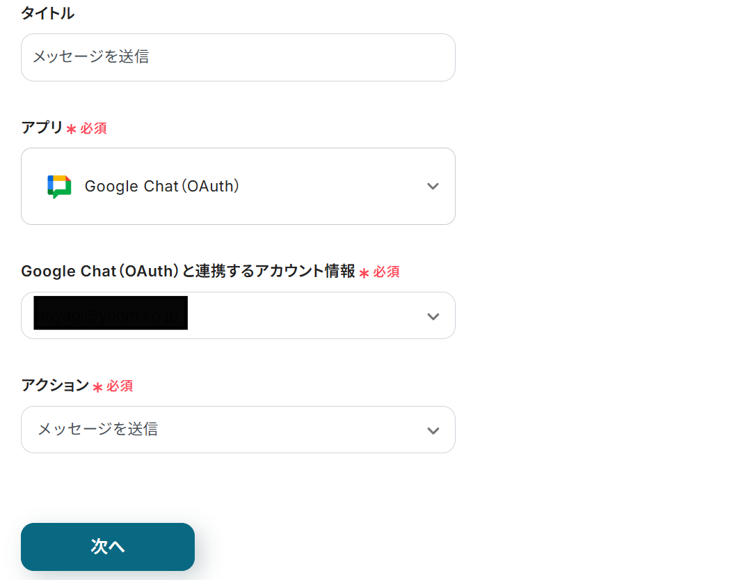
Task: Click the アクション field label
Action: [x=55, y=385]
